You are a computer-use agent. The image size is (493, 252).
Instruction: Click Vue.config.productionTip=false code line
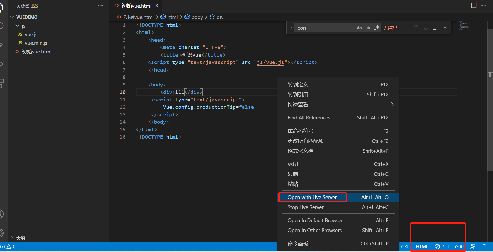208,107
